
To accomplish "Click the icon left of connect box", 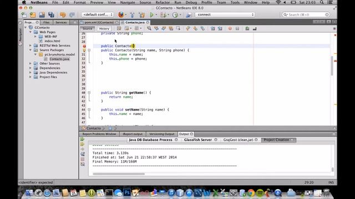I will 189,15.
